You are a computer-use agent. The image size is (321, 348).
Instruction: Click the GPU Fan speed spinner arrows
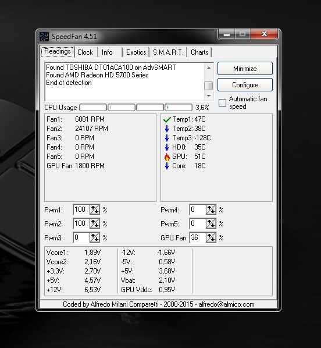(x=211, y=237)
